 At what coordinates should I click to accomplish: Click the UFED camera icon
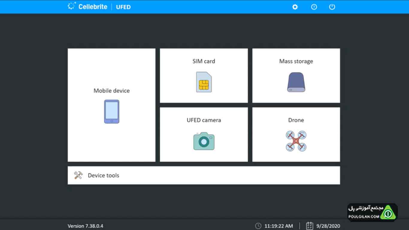tap(204, 141)
